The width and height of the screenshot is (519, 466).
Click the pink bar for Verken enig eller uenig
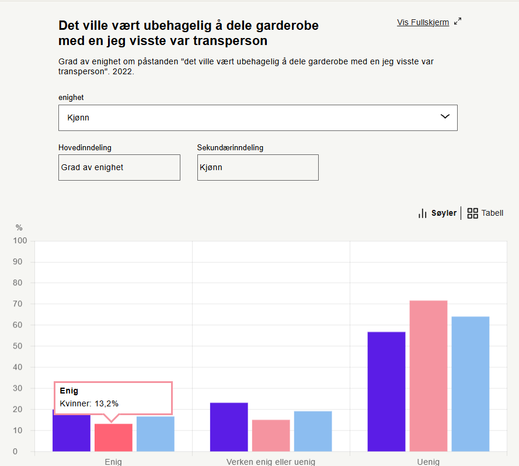coord(271,436)
